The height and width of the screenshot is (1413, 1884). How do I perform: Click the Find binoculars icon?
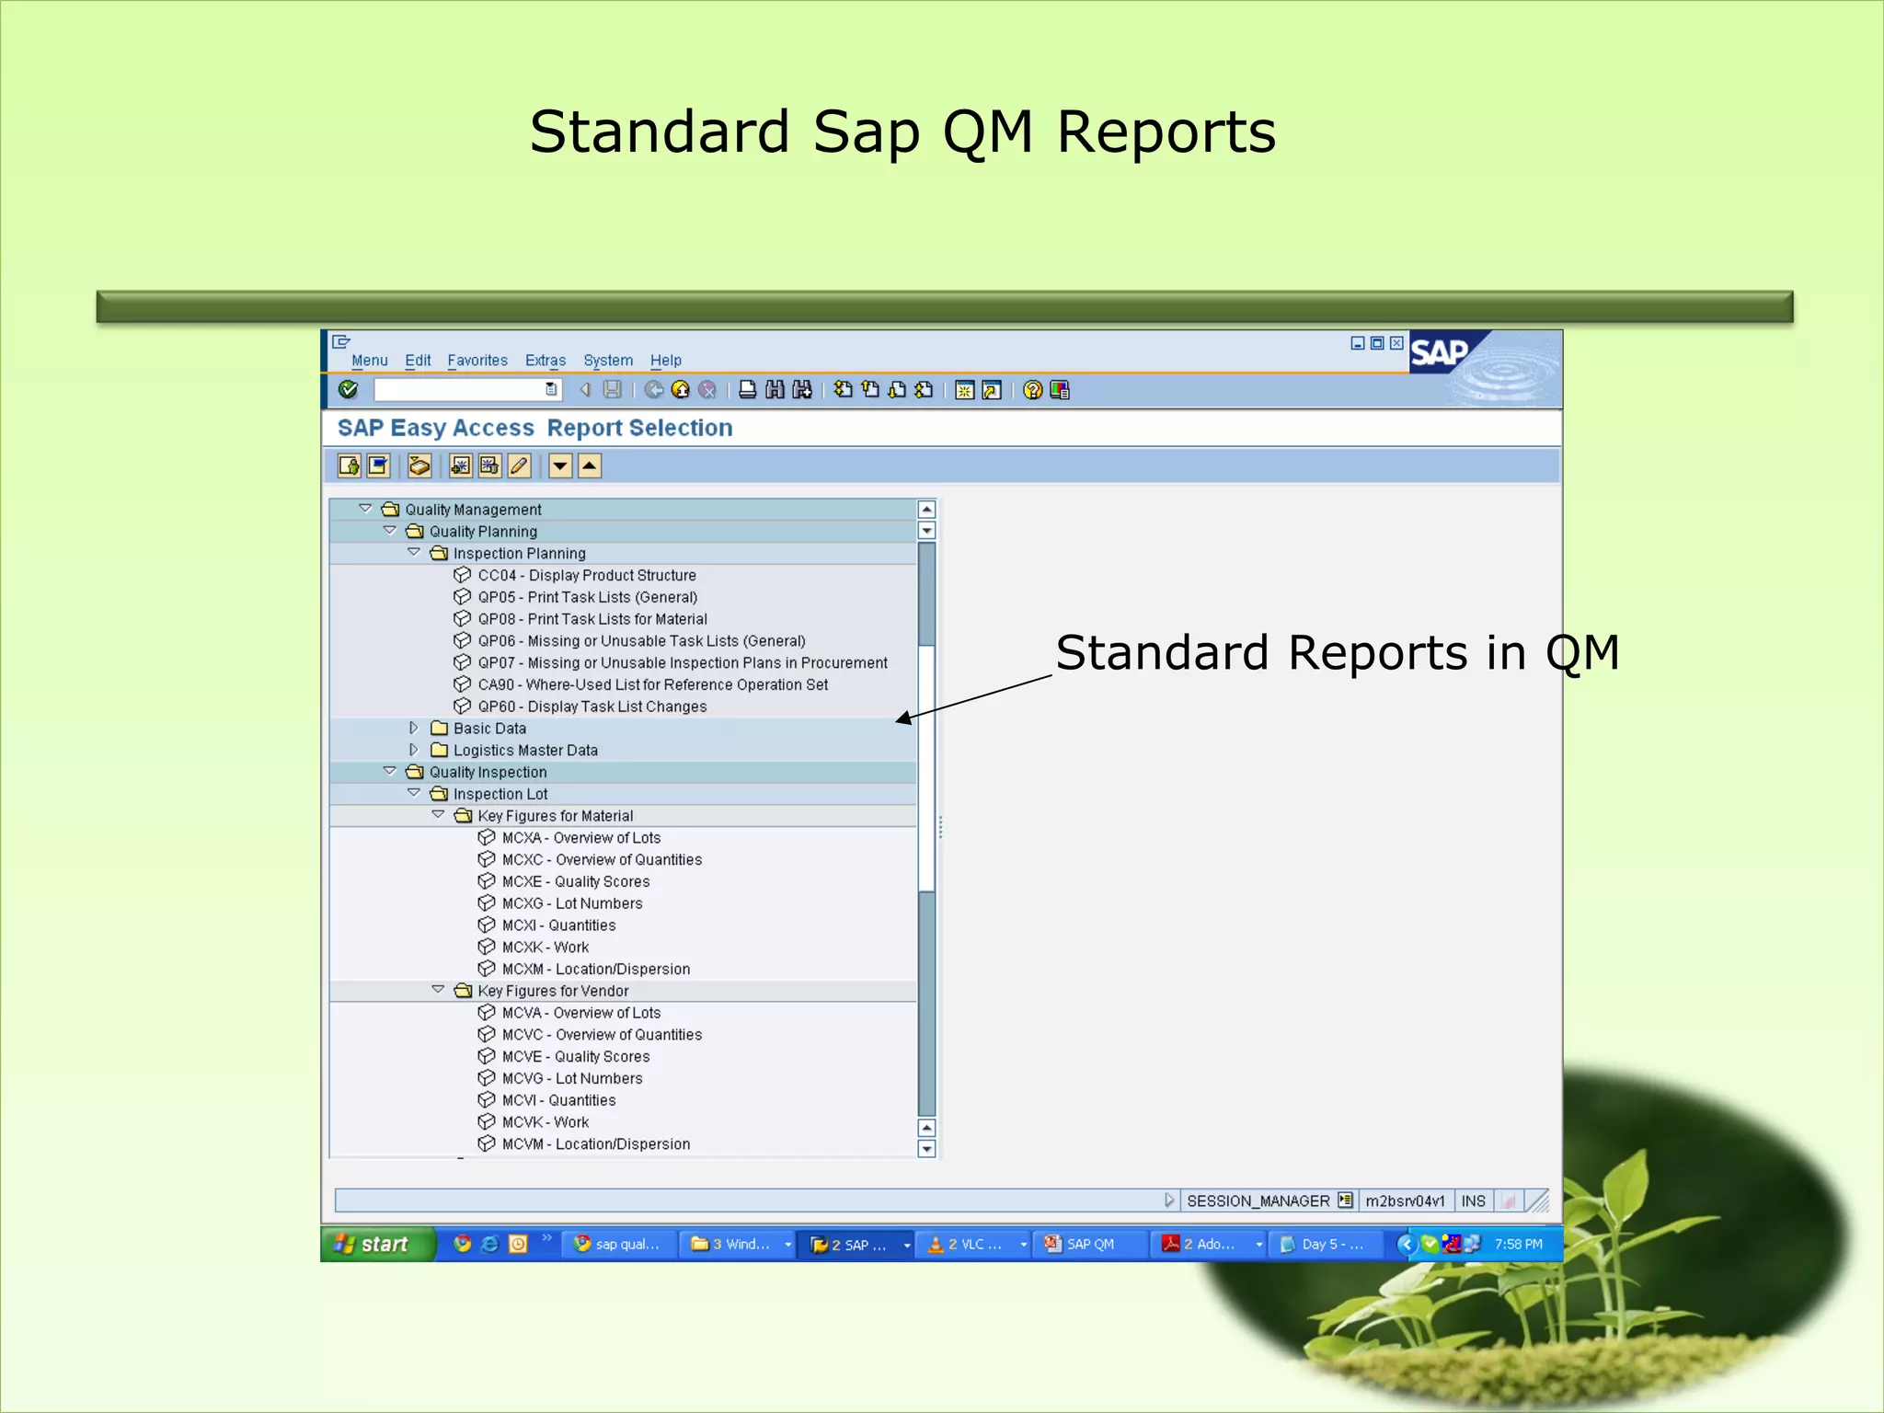click(775, 390)
